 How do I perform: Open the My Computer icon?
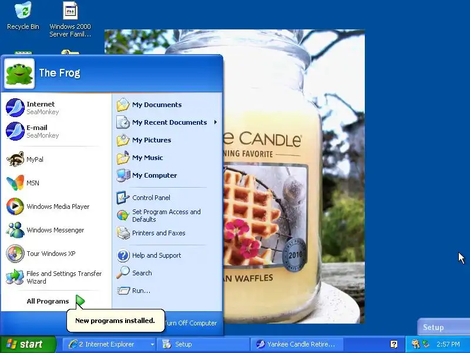[123, 175]
